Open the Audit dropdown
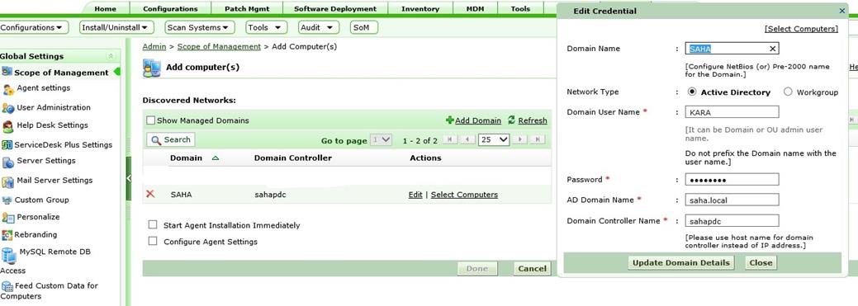The image size is (858, 306). point(319,27)
